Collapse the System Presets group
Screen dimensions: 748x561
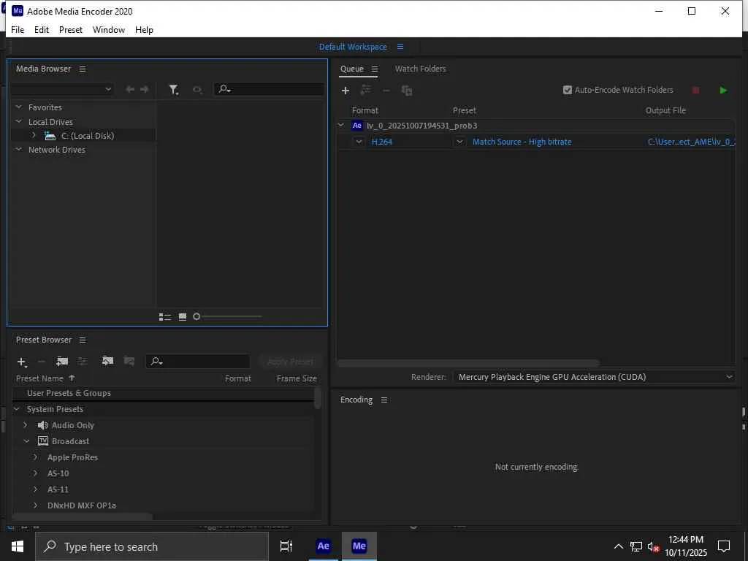tap(17, 409)
